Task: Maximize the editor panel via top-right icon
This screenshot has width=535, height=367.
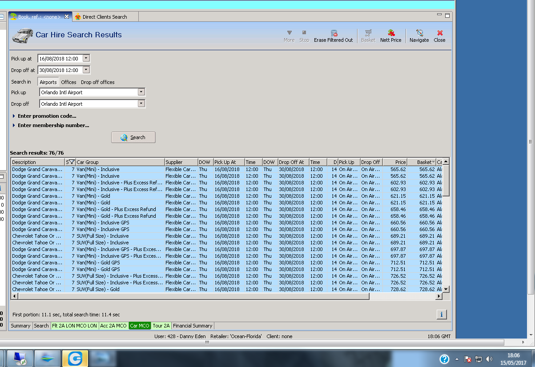Action: pyautogui.click(x=447, y=15)
